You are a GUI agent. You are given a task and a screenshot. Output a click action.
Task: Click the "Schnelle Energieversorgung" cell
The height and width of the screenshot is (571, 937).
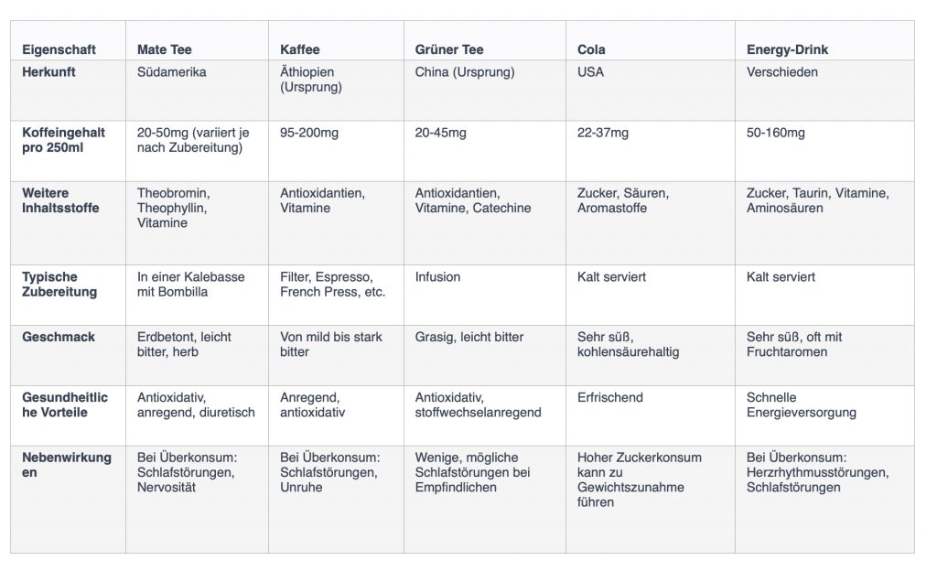coord(802,404)
